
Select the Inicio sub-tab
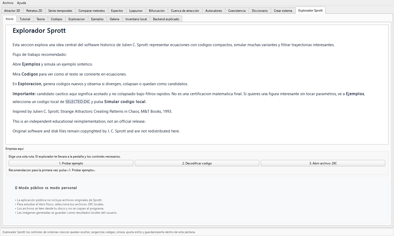(10, 19)
